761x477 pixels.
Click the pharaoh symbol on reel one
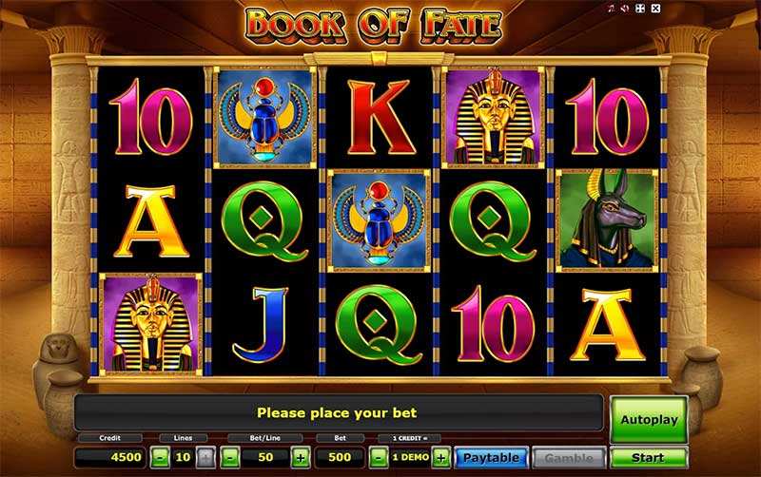(x=151, y=324)
